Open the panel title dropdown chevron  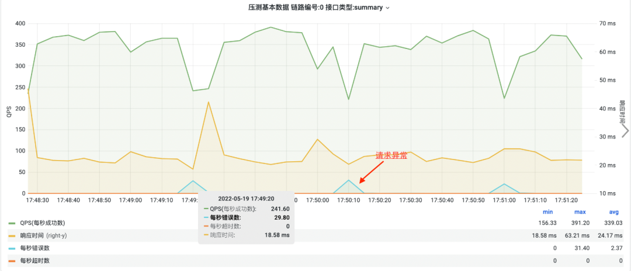point(387,8)
